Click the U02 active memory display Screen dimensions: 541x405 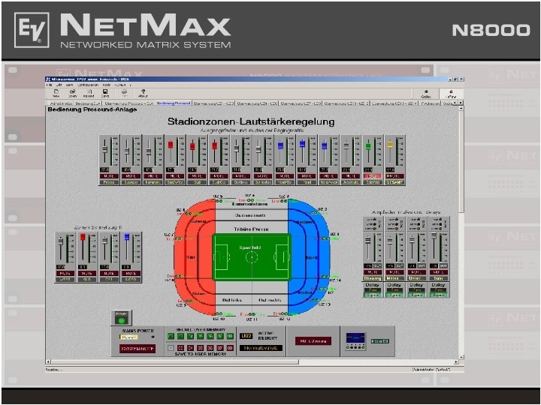(246, 336)
